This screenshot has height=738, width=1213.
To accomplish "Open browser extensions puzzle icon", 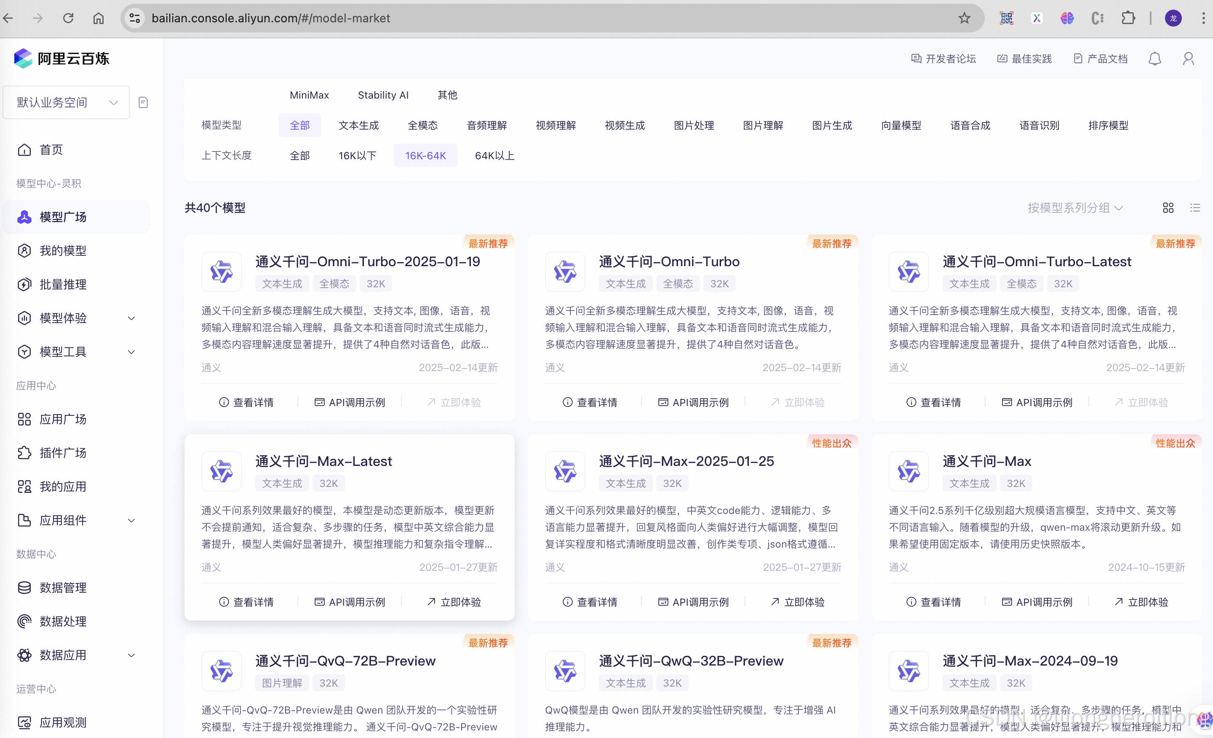I will tap(1128, 18).
